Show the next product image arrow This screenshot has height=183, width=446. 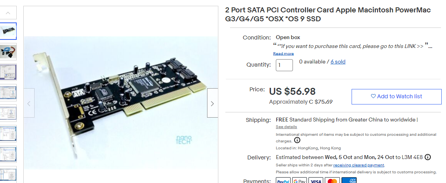tap(213, 103)
